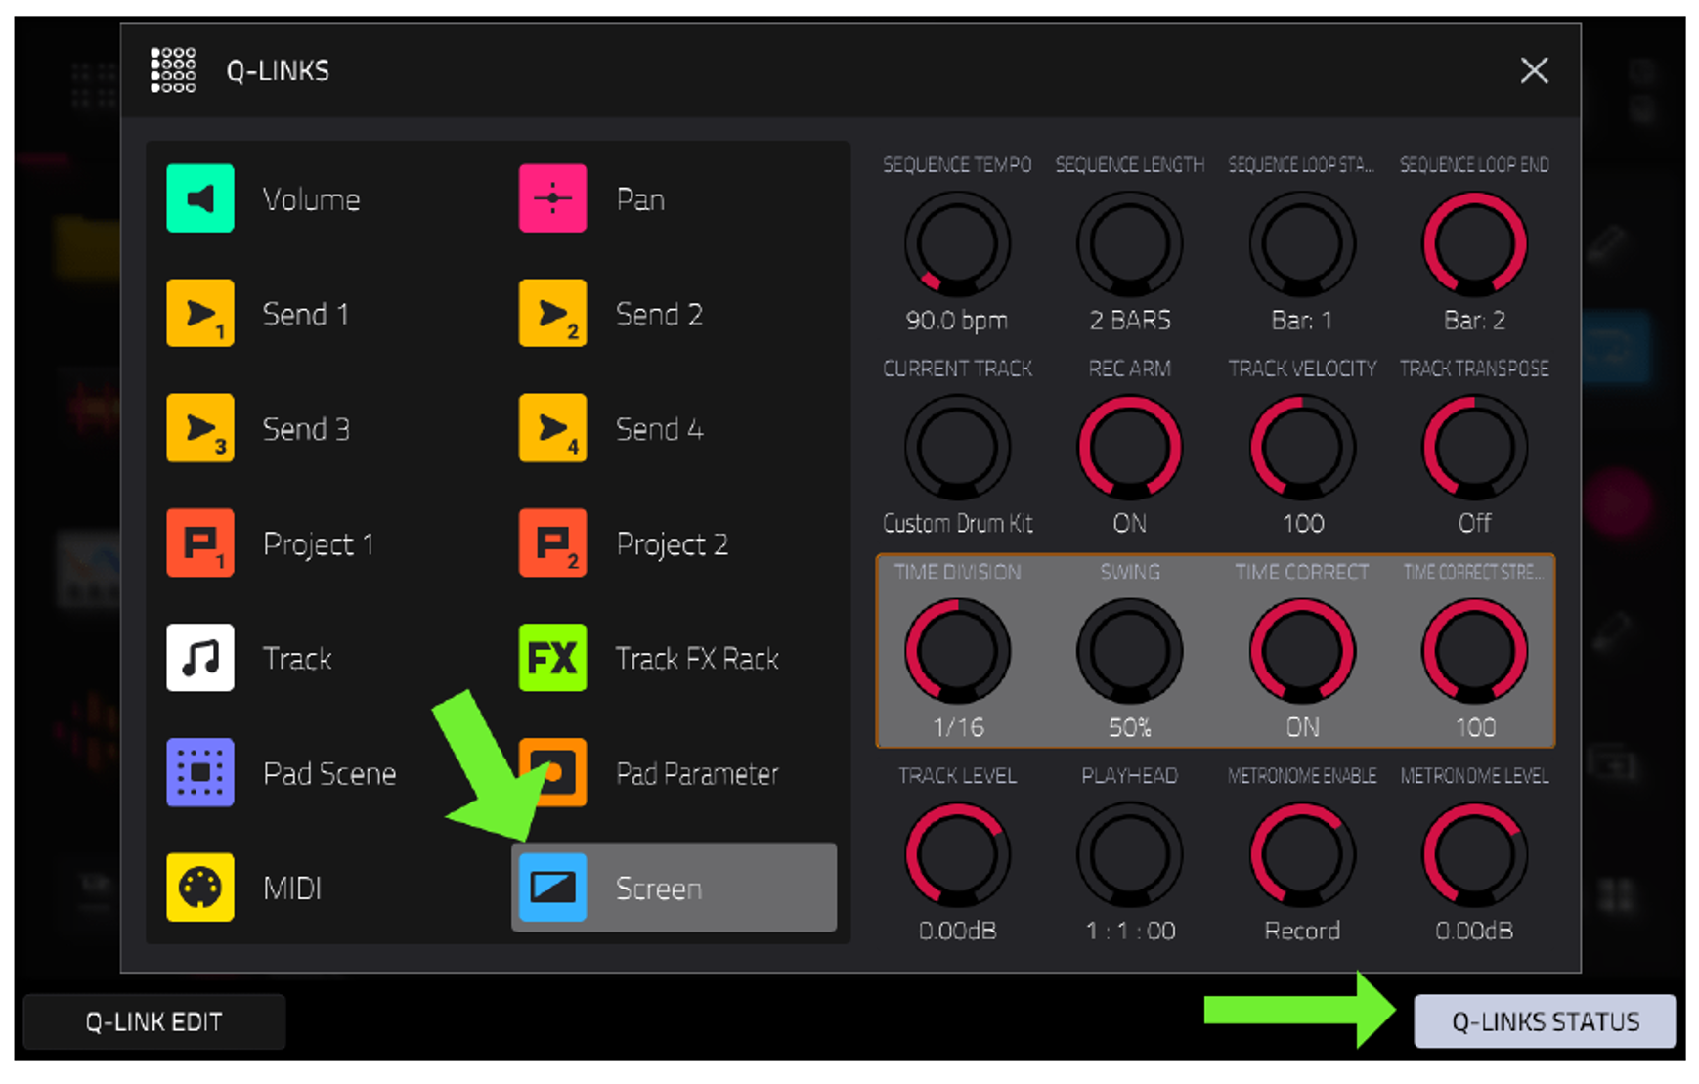Click the Sequence Loop End knob

click(1474, 244)
